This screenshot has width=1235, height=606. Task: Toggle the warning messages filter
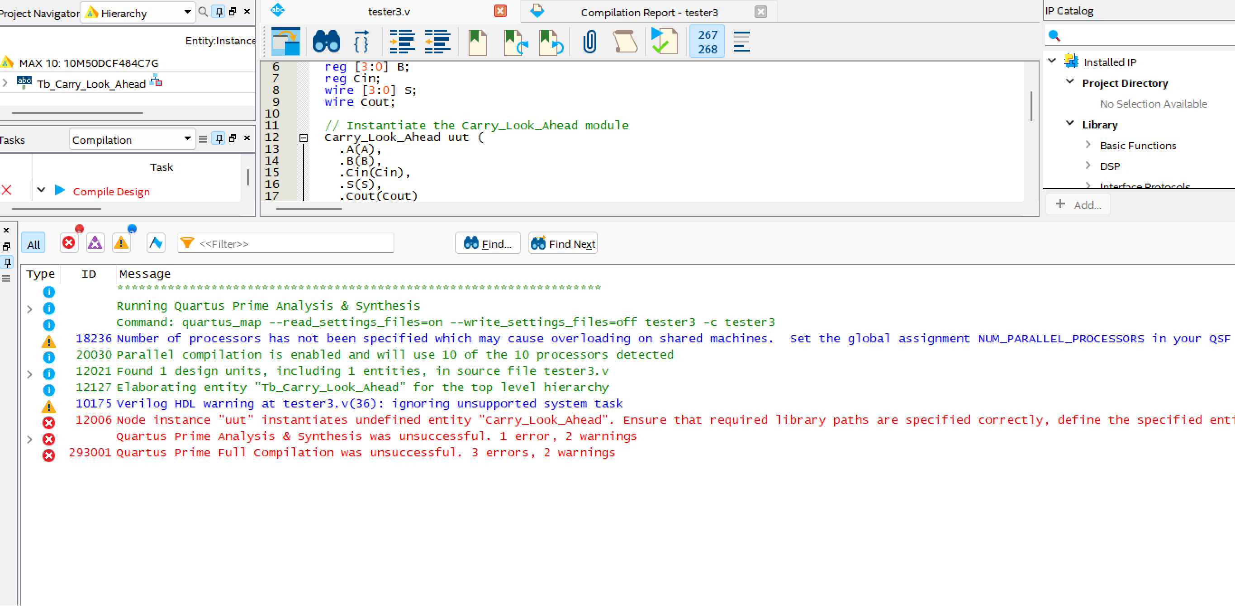pos(121,242)
